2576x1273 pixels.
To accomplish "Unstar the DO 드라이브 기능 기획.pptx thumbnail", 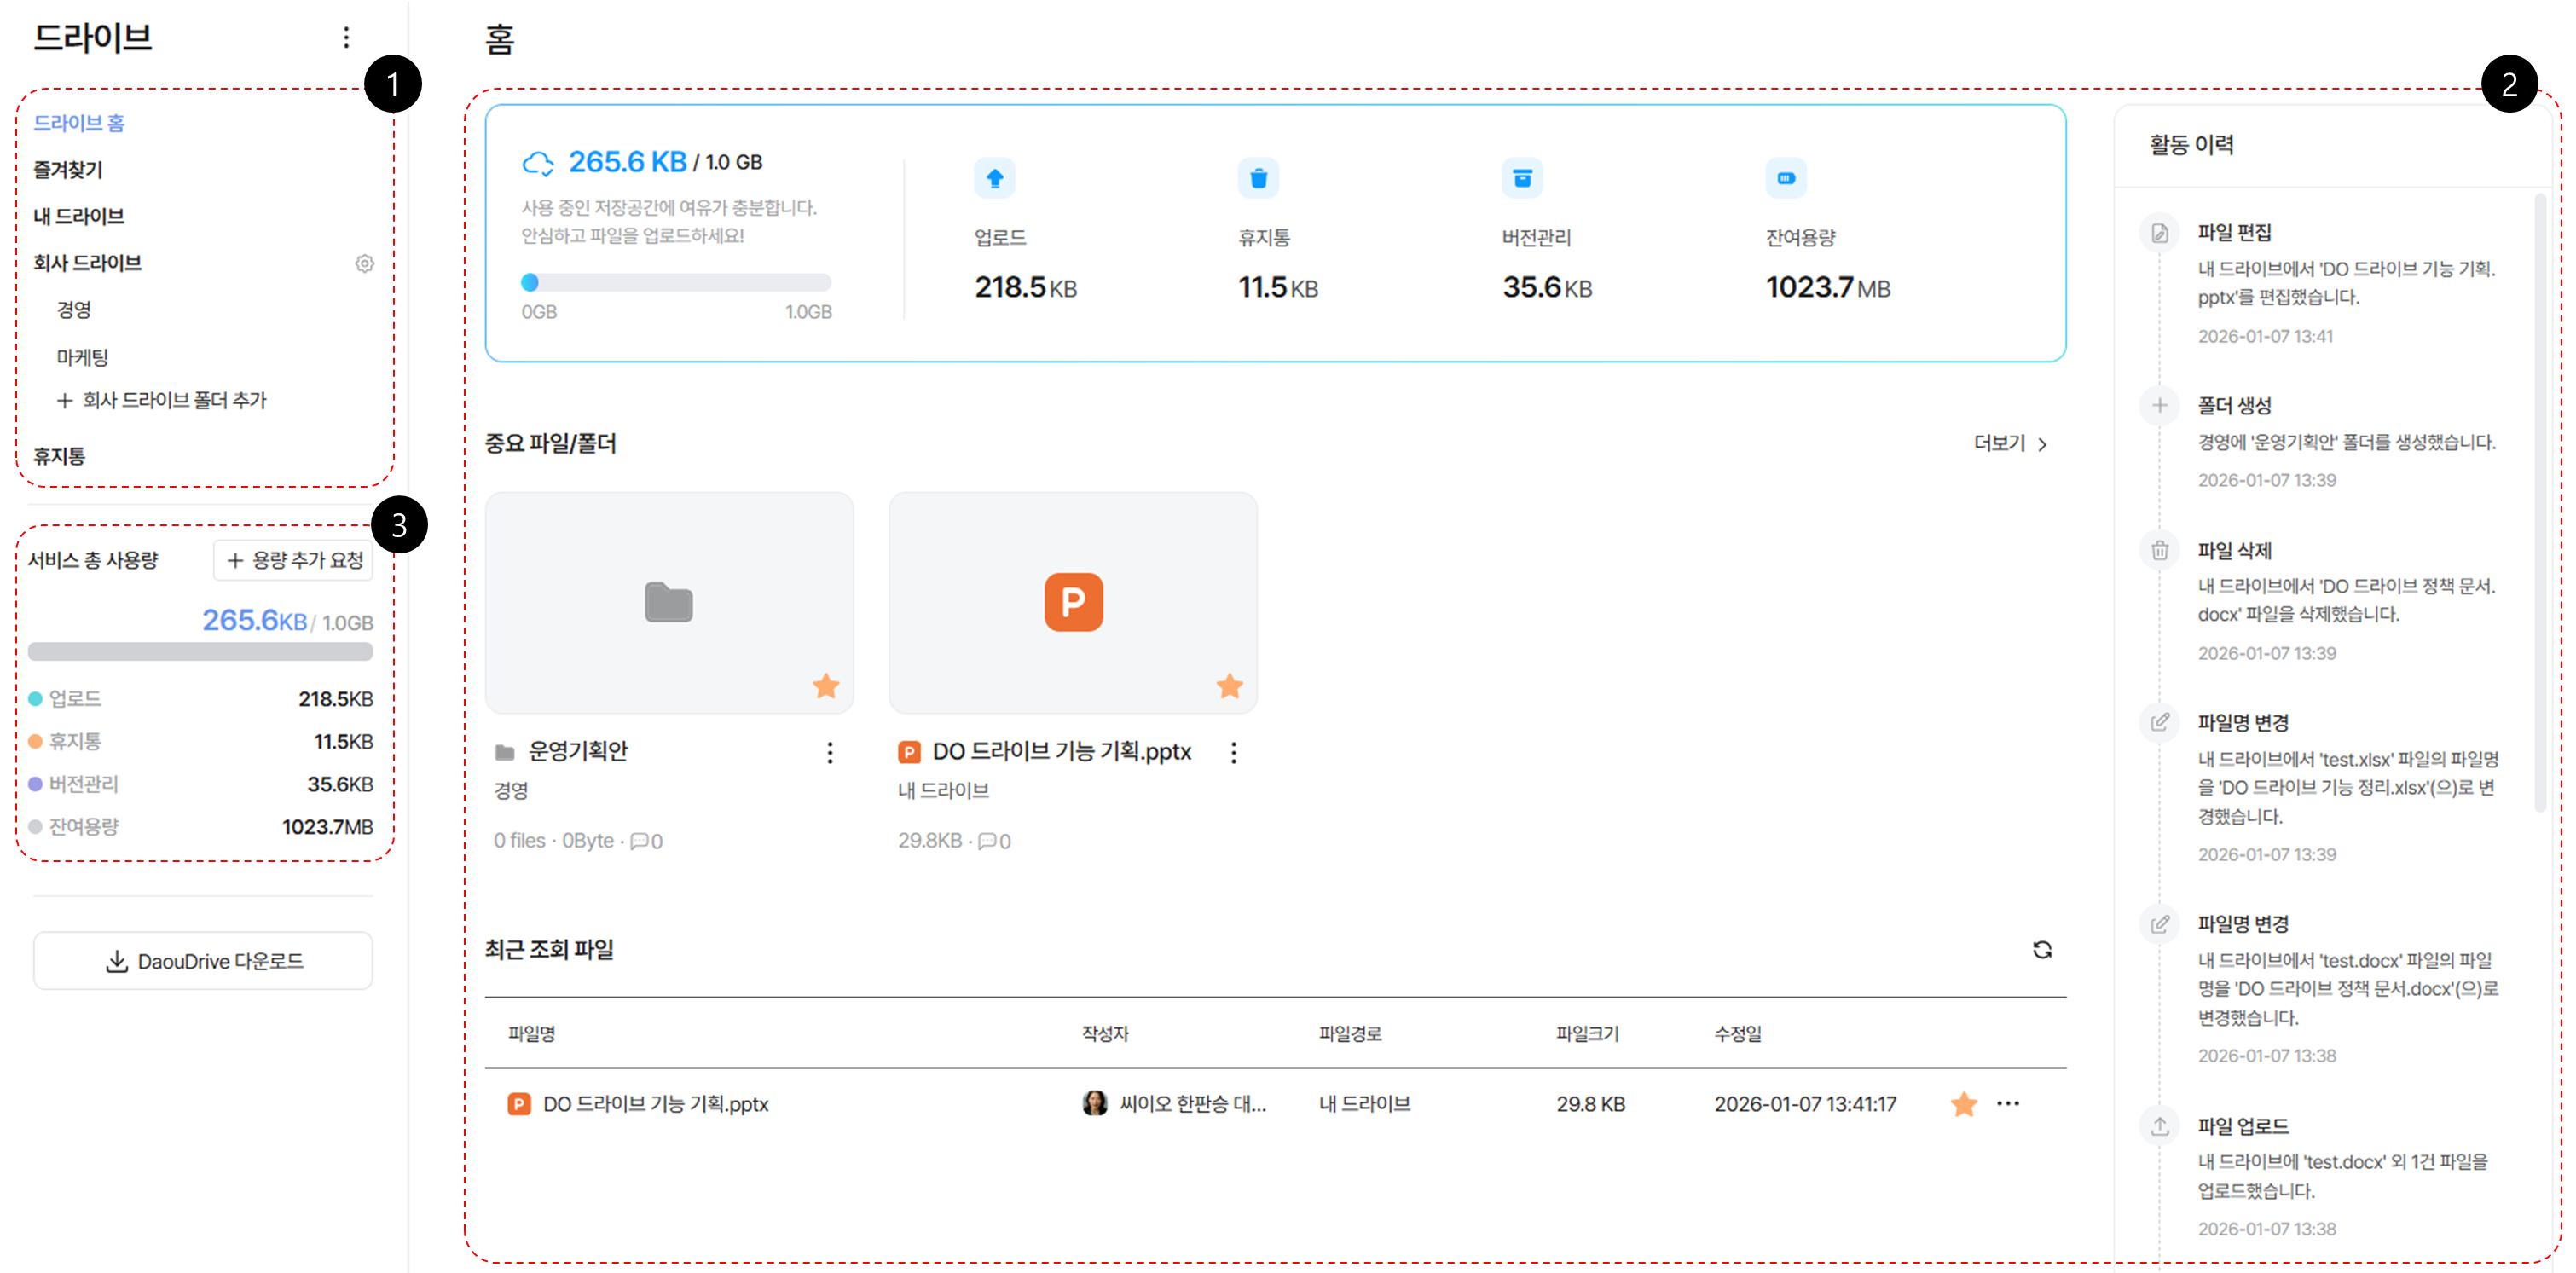I will pos(1229,686).
